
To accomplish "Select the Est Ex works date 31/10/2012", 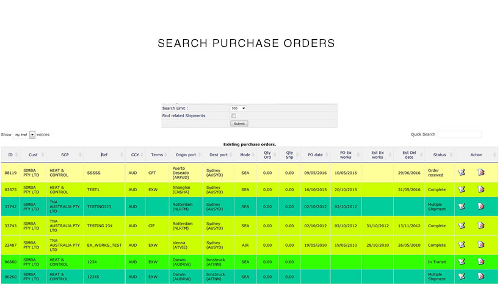I will pyautogui.click(x=377, y=225).
